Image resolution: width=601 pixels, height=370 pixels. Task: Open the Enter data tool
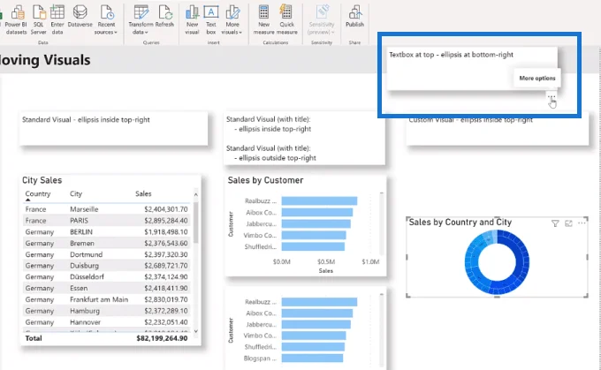pos(57,20)
